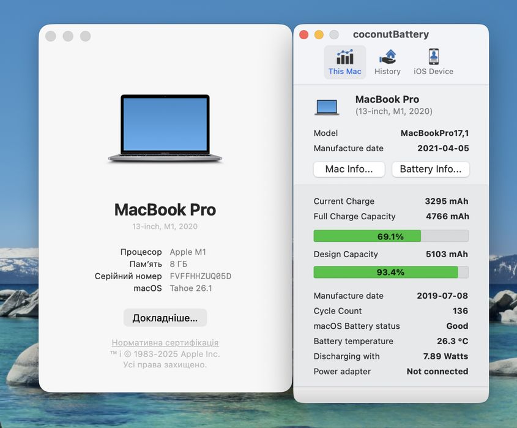Click the 69.1% charge progress bar
517x428 pixels.
[391, 236]
